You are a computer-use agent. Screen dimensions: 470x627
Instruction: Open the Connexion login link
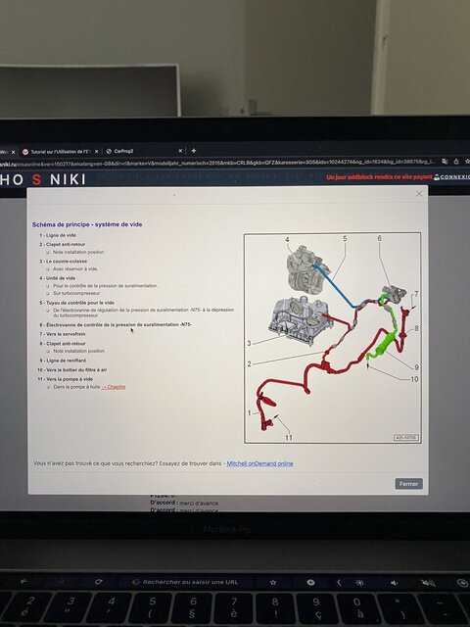(452, 176)
